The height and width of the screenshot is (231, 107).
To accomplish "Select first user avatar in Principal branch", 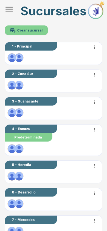I will (x=12, y=57).
